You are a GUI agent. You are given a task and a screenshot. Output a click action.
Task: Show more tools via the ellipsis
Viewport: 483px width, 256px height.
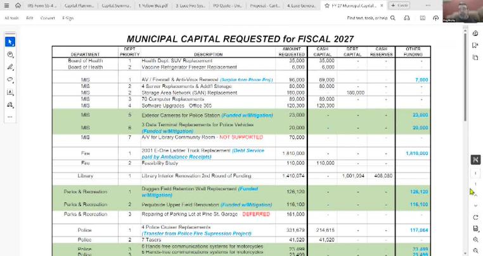tap(10, 117)
